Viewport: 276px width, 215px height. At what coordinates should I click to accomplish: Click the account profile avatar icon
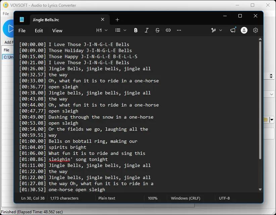(244, 30)
